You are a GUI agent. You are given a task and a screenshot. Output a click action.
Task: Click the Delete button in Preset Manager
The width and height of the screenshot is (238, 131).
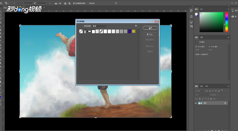click(x=150, y=51)
